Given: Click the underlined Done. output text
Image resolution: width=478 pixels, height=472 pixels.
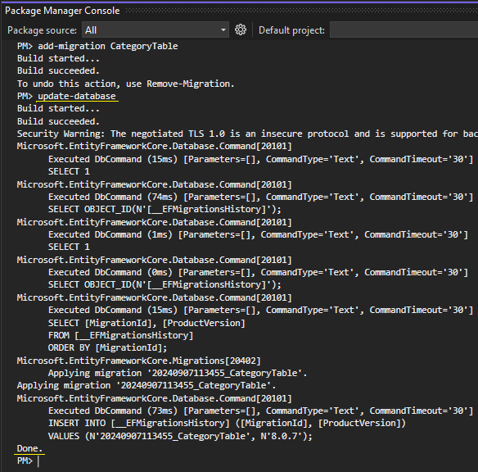Looking at the screenshot, I should [29, 448].
